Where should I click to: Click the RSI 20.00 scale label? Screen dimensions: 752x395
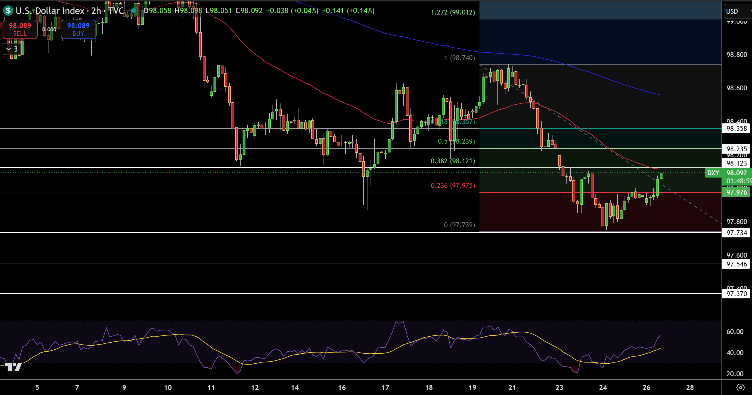coord(735,374)
